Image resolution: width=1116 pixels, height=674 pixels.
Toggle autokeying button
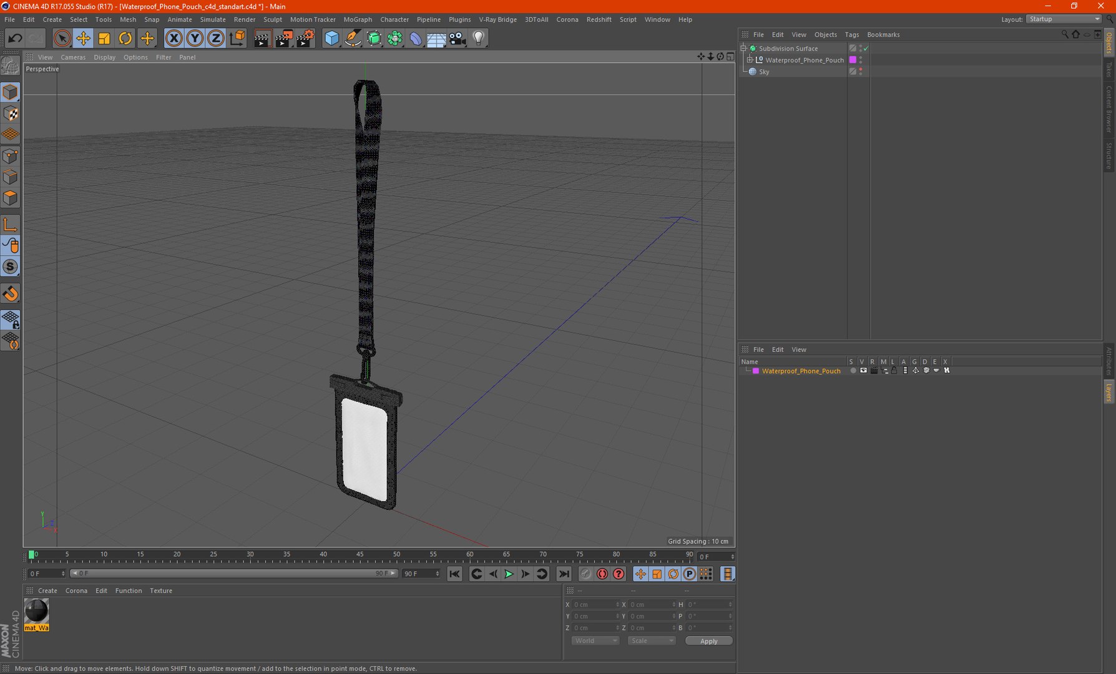[602, 574]
